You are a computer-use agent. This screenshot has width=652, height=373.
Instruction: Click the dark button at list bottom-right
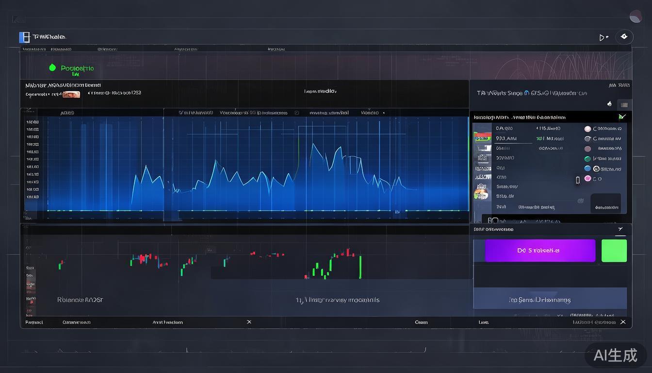point(606,203)
